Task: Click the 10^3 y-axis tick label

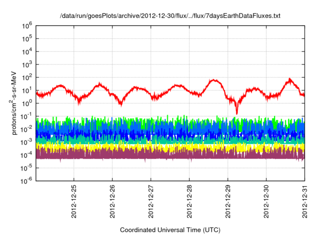Action: (x=27, y=65)
